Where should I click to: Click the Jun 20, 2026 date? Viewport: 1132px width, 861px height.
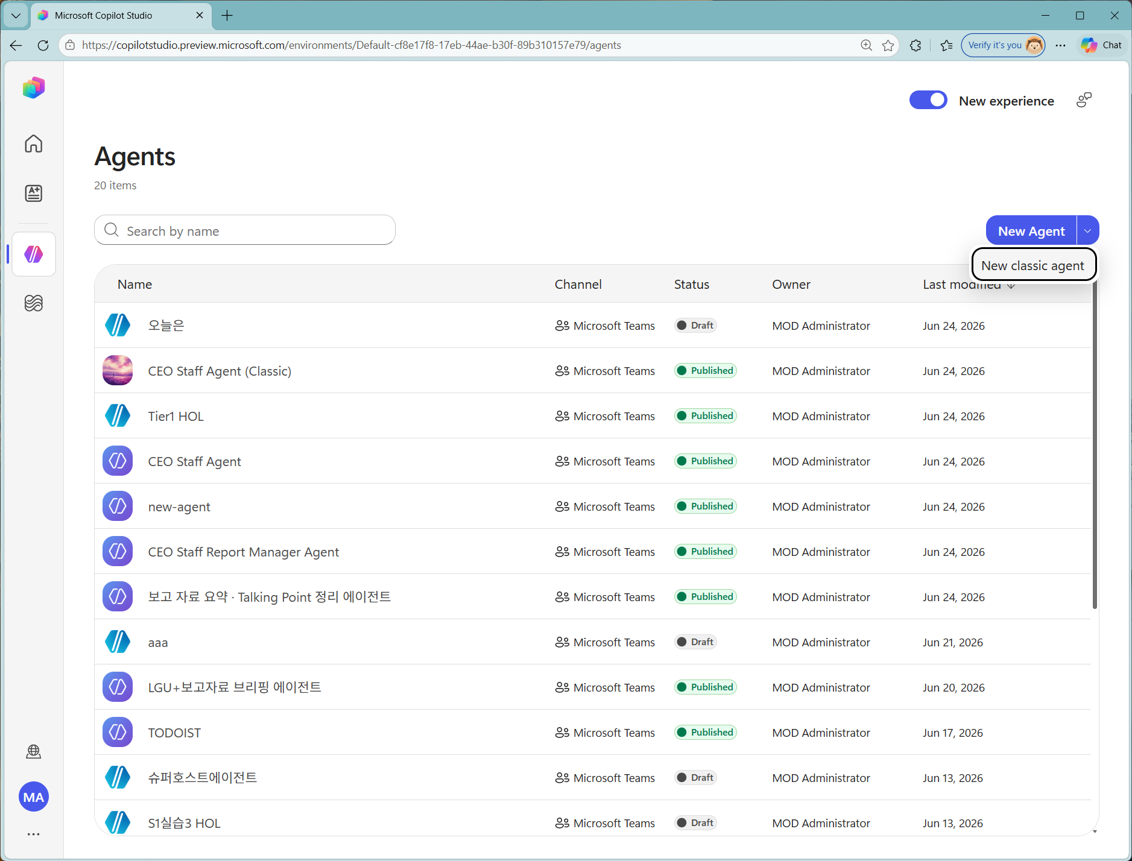953,687
